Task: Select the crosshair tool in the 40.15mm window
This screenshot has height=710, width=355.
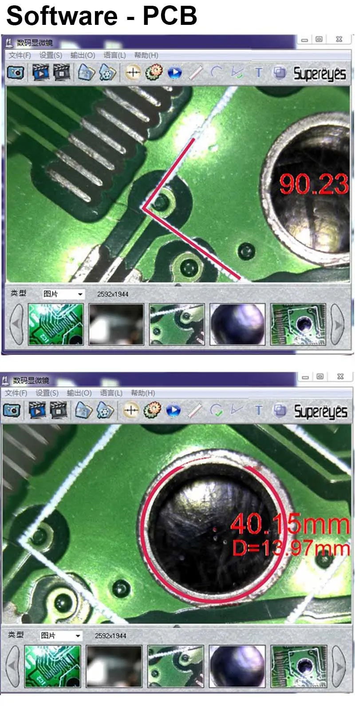Action: (x=131, y=410)
